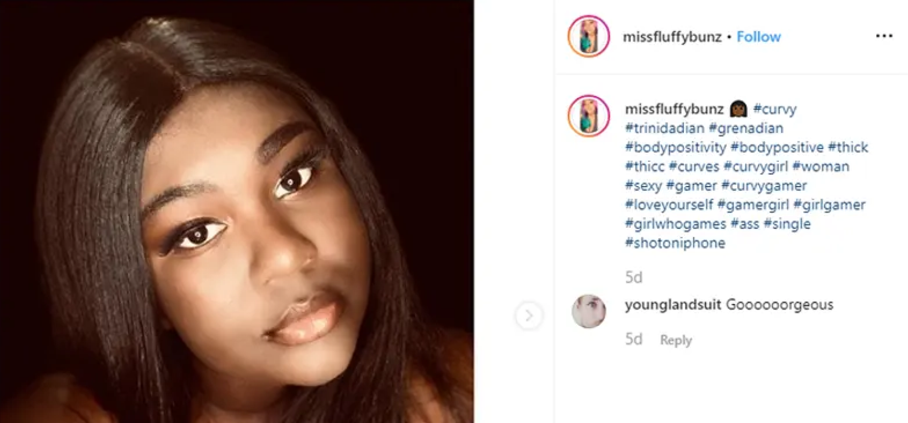
Task: Click the 5d timestamp under the caption
Action: pos(633,277)
